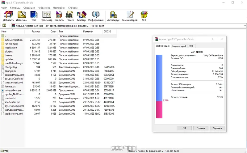Select the change.log file icon
247x153 pixels.
point(2,67)
